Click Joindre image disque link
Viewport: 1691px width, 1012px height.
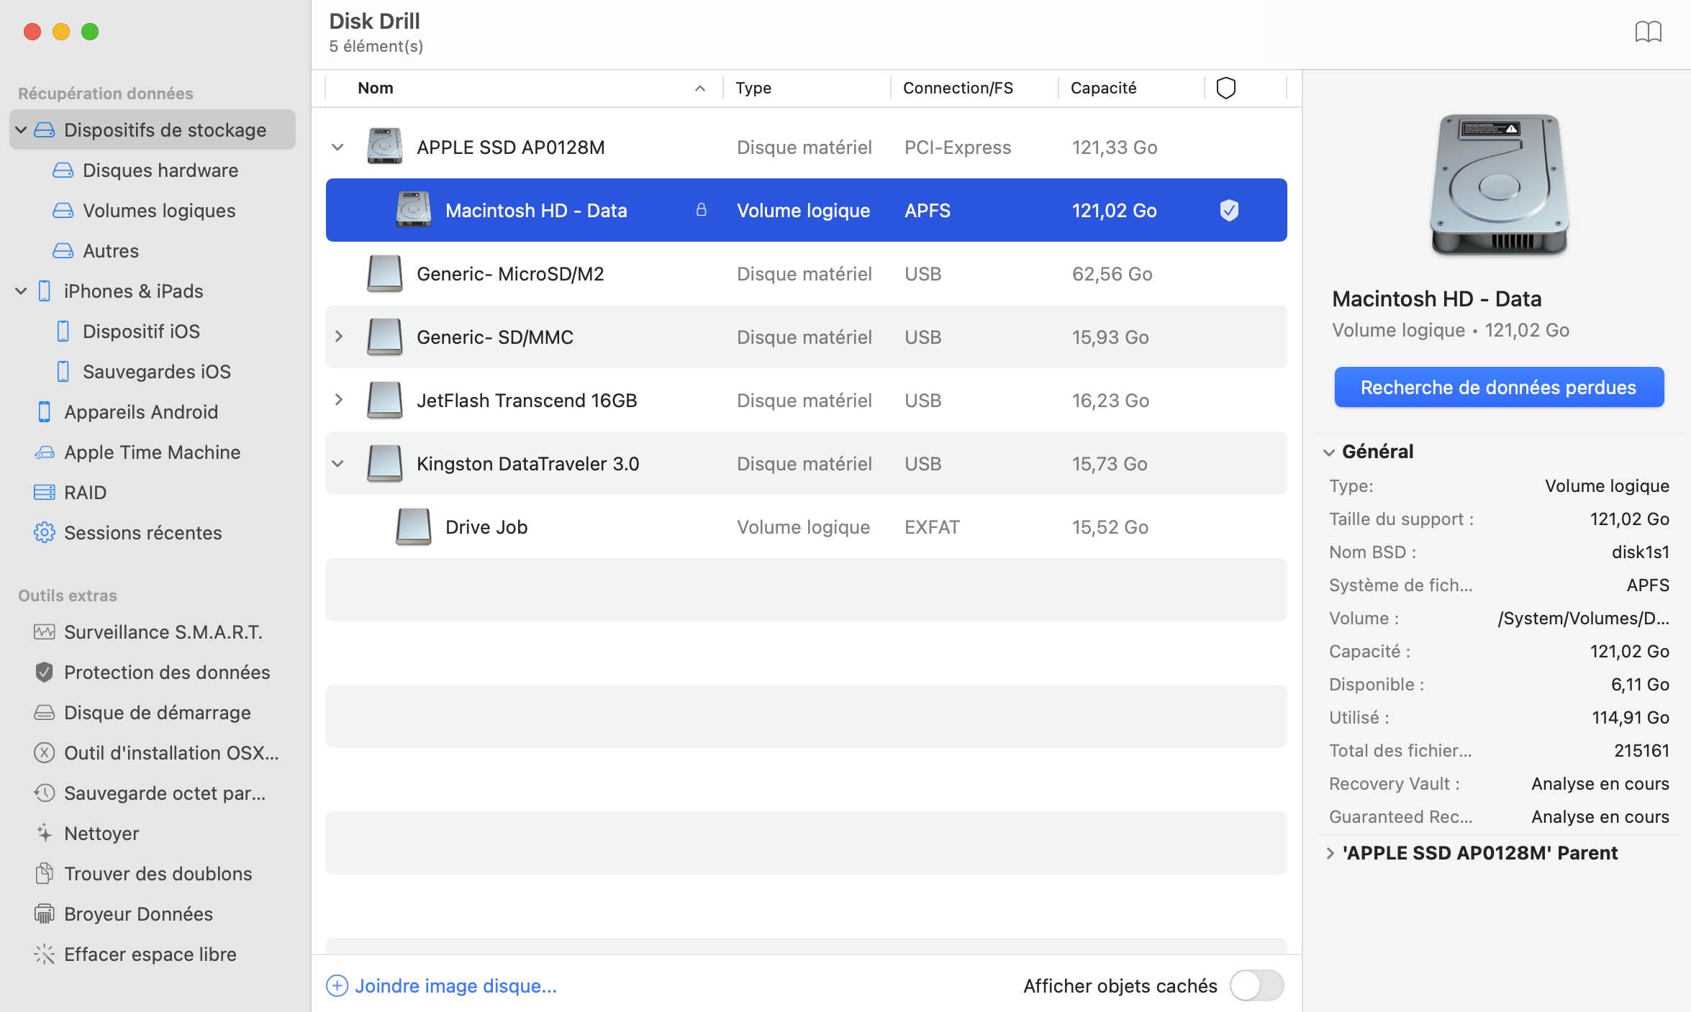(x=442, y=985)
